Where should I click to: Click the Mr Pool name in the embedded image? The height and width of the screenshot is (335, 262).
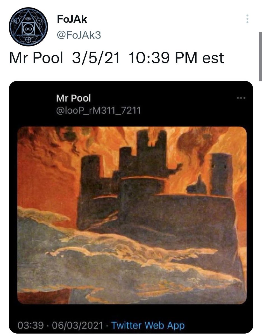74,98
